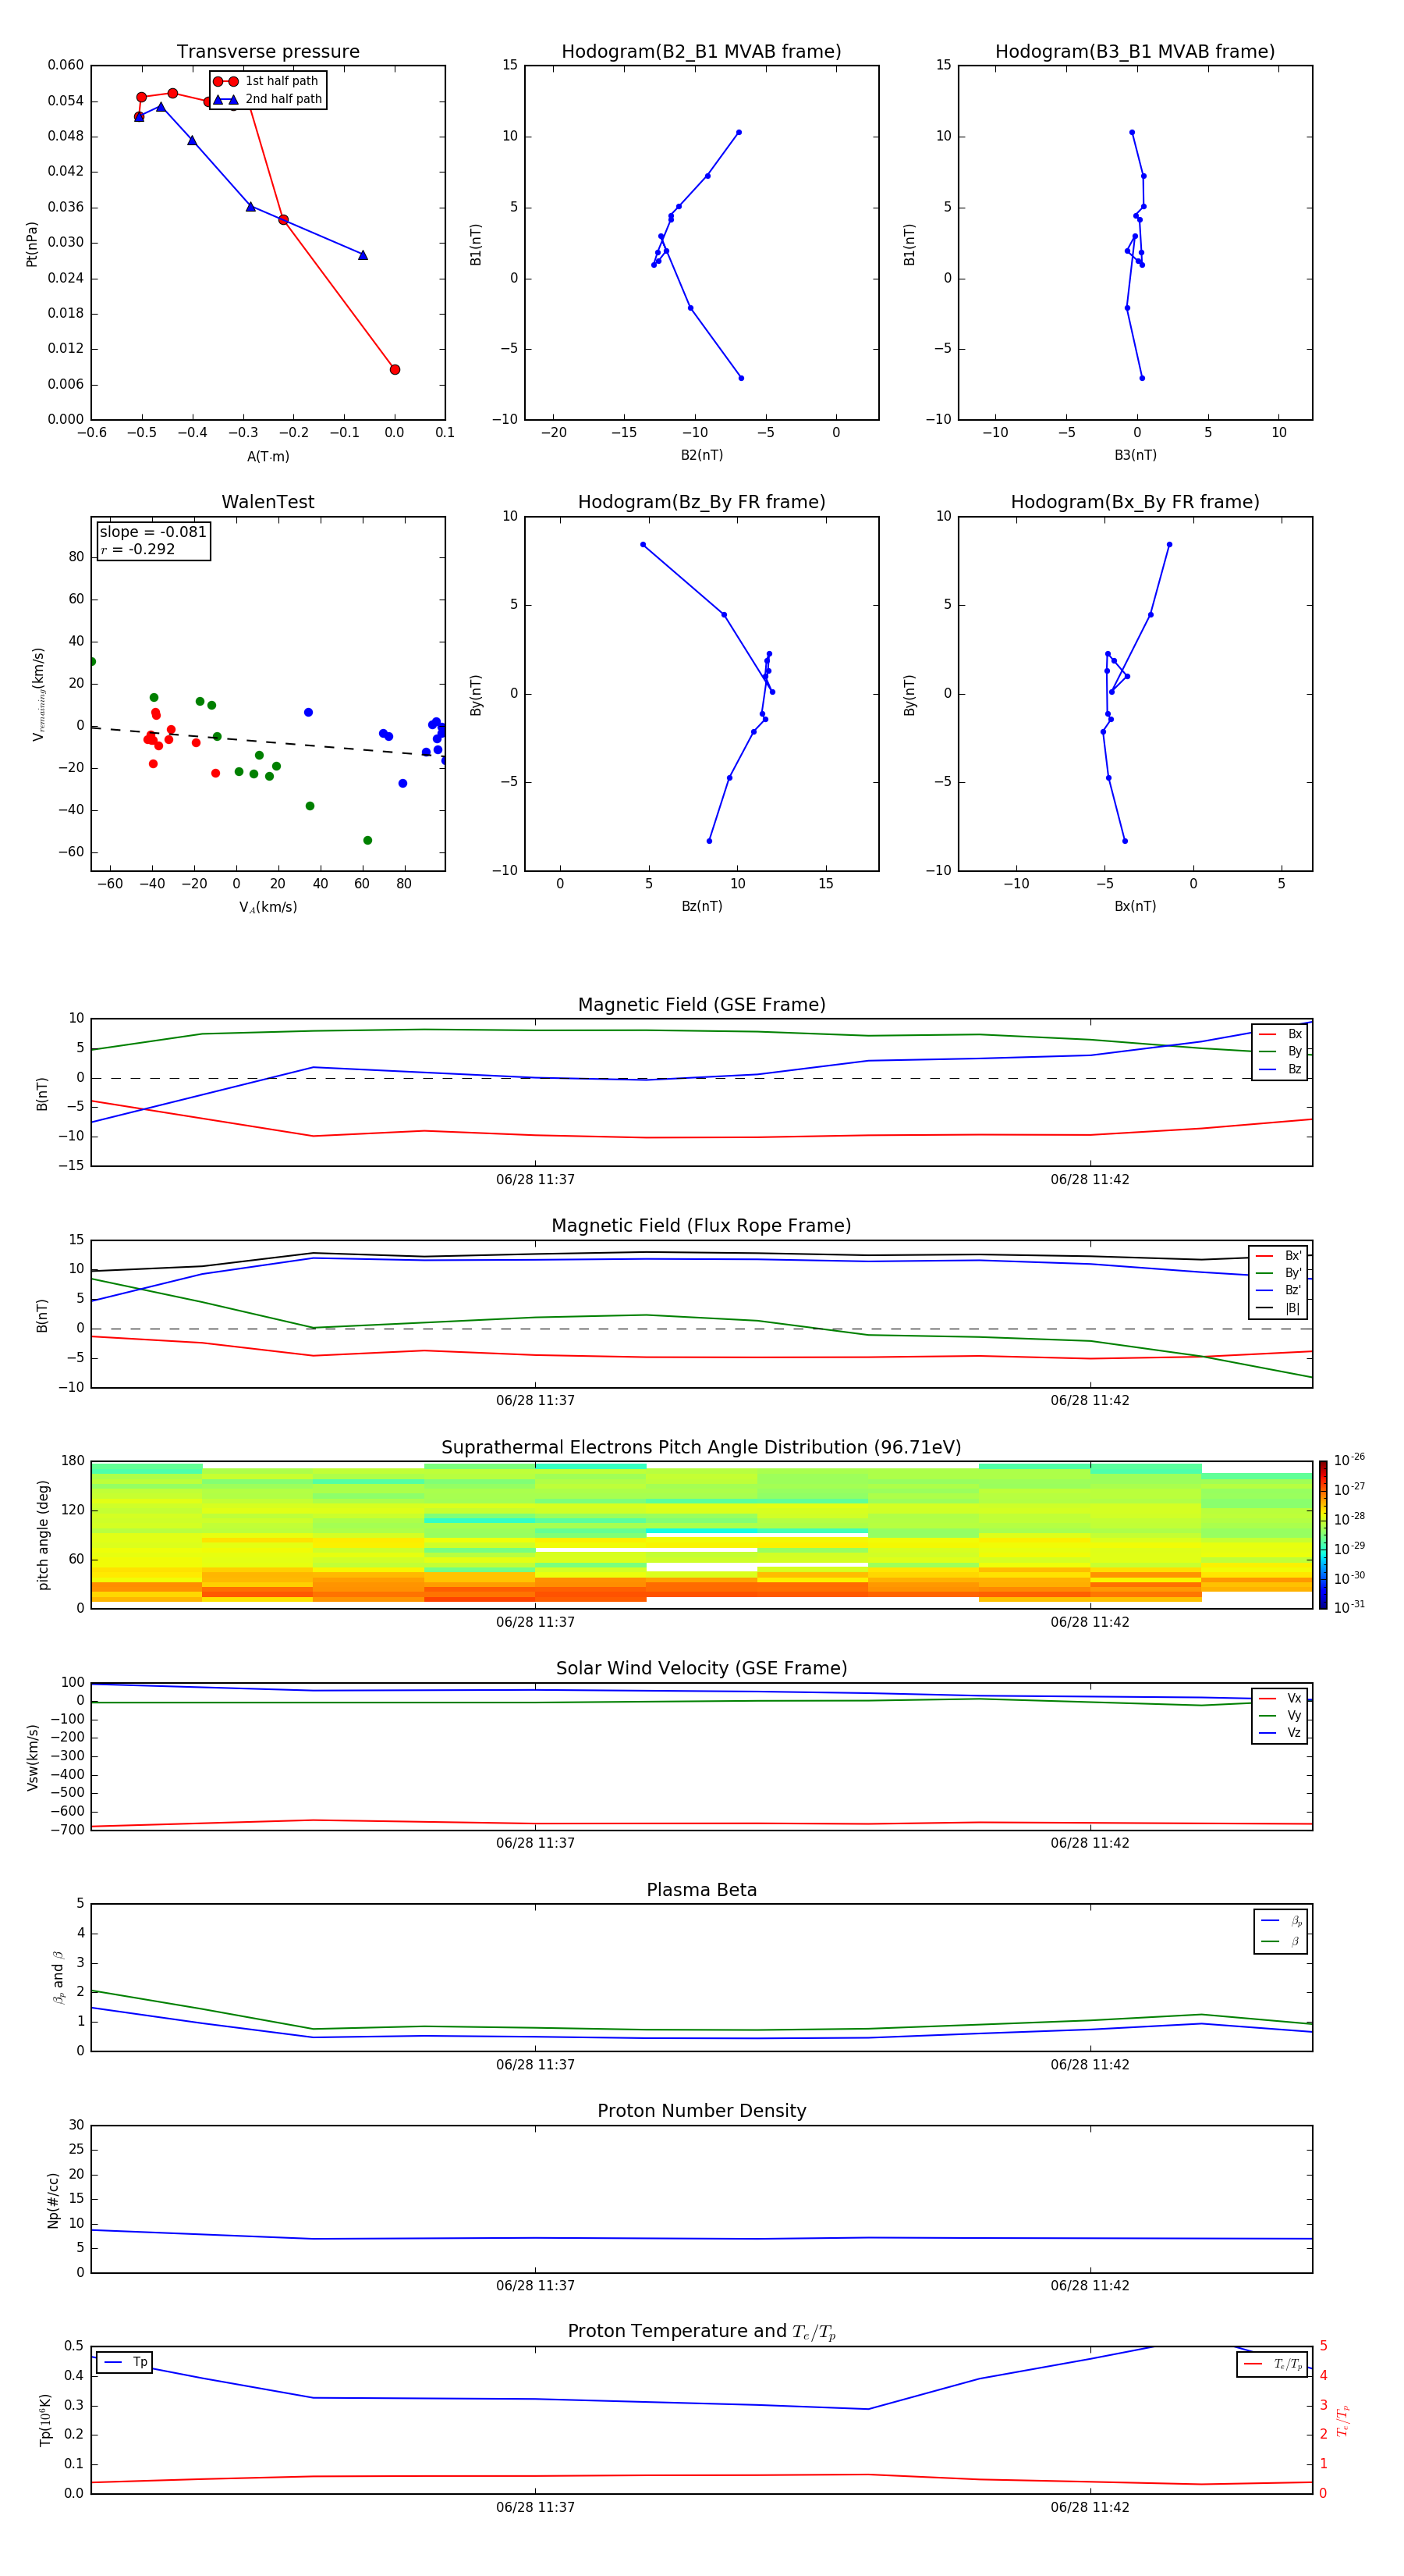Screen dimensions: 1404x2576
Task: Click the 'Hodogram(Bx_By FR frame)' title
Action: [x=1135, y=502]
